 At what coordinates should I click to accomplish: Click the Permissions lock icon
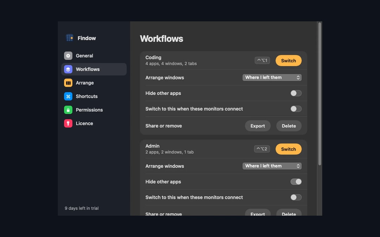(68, 110)
